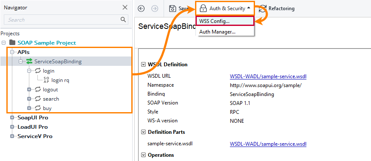Image resolution: width=371 pixels, height=161 pixels.
Task: Click the buy operation cycle icon
Action: [38, 108]
